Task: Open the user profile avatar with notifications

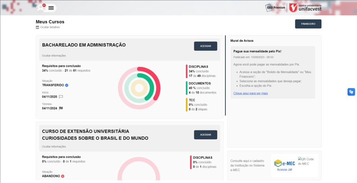Action: pos(41,8)
